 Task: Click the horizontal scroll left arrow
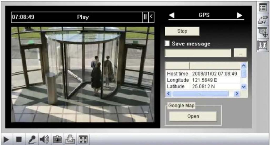click(x=169, y=94)
